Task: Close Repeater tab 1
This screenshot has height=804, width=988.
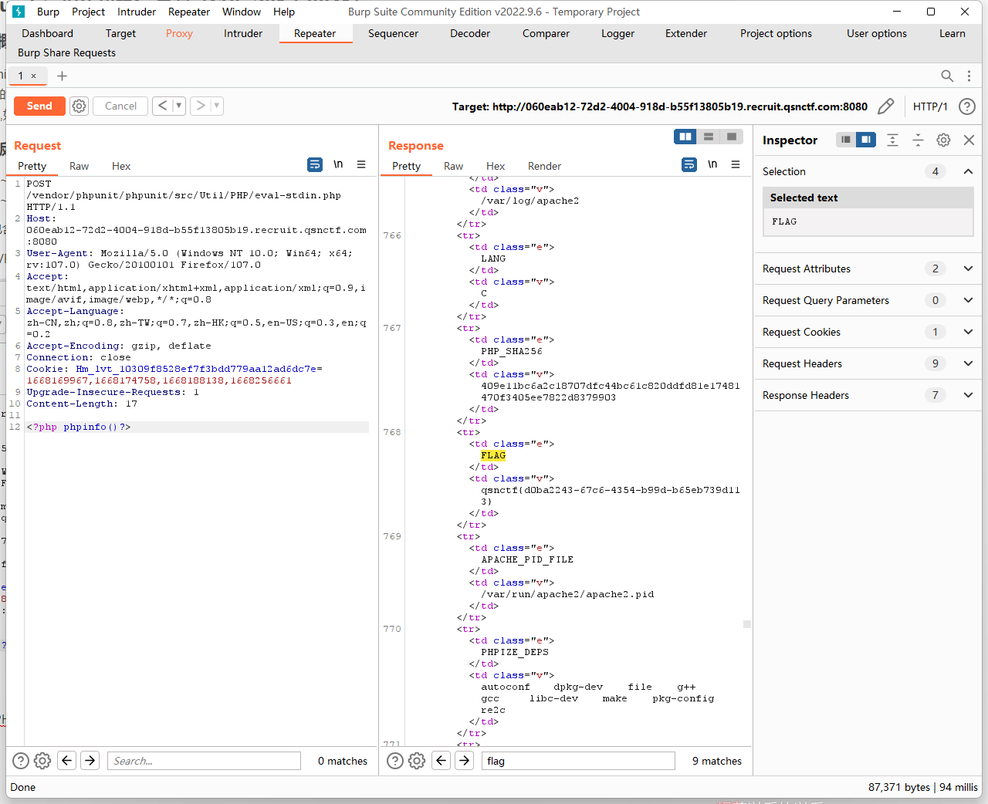Action: click(x=33, y=76)
